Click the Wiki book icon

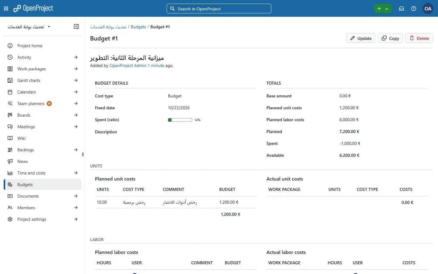10,138
